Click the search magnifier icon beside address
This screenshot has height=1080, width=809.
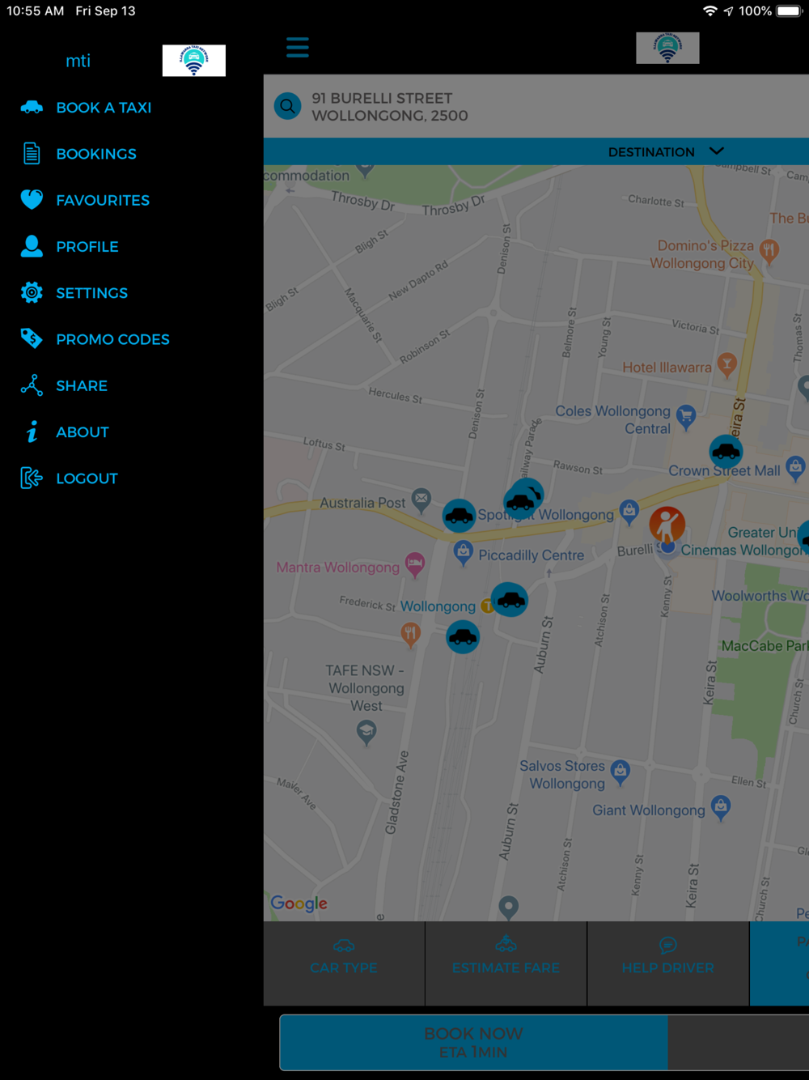(287, 106)
